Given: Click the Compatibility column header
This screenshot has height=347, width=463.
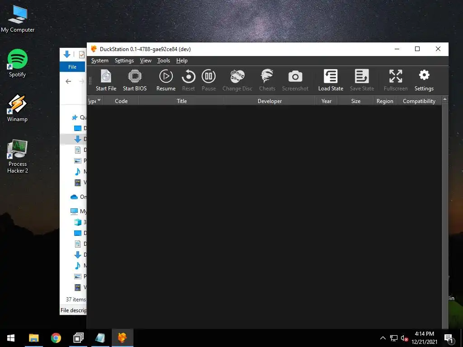Looking at the screenshot, I should (x=419, y=101).
